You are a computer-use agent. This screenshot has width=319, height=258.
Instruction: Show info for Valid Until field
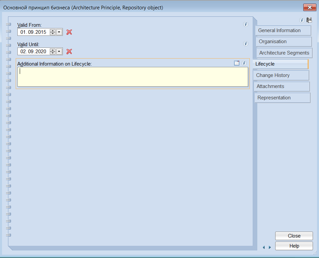(246, 44)
